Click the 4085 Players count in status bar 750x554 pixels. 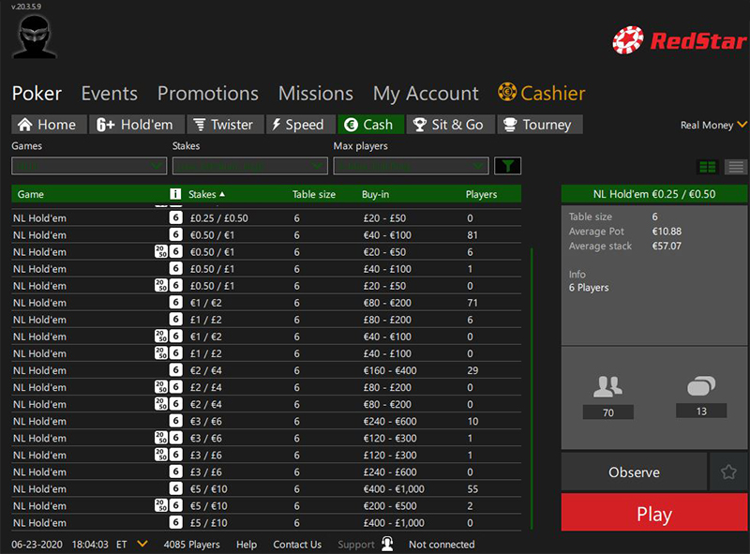tap(191, 545)
